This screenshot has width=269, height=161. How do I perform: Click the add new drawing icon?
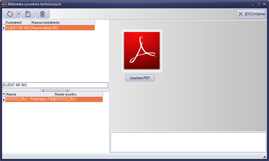(x=28, y=14)
